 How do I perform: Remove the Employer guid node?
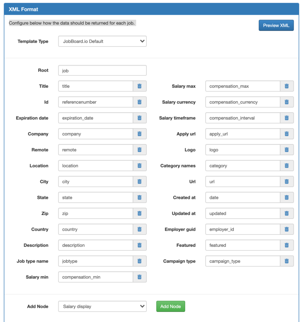tap(287, 229)
